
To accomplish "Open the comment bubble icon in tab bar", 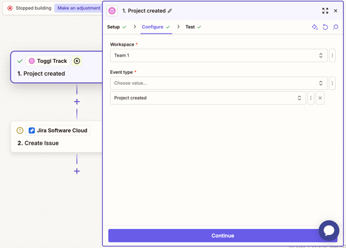I will (336, 27).
